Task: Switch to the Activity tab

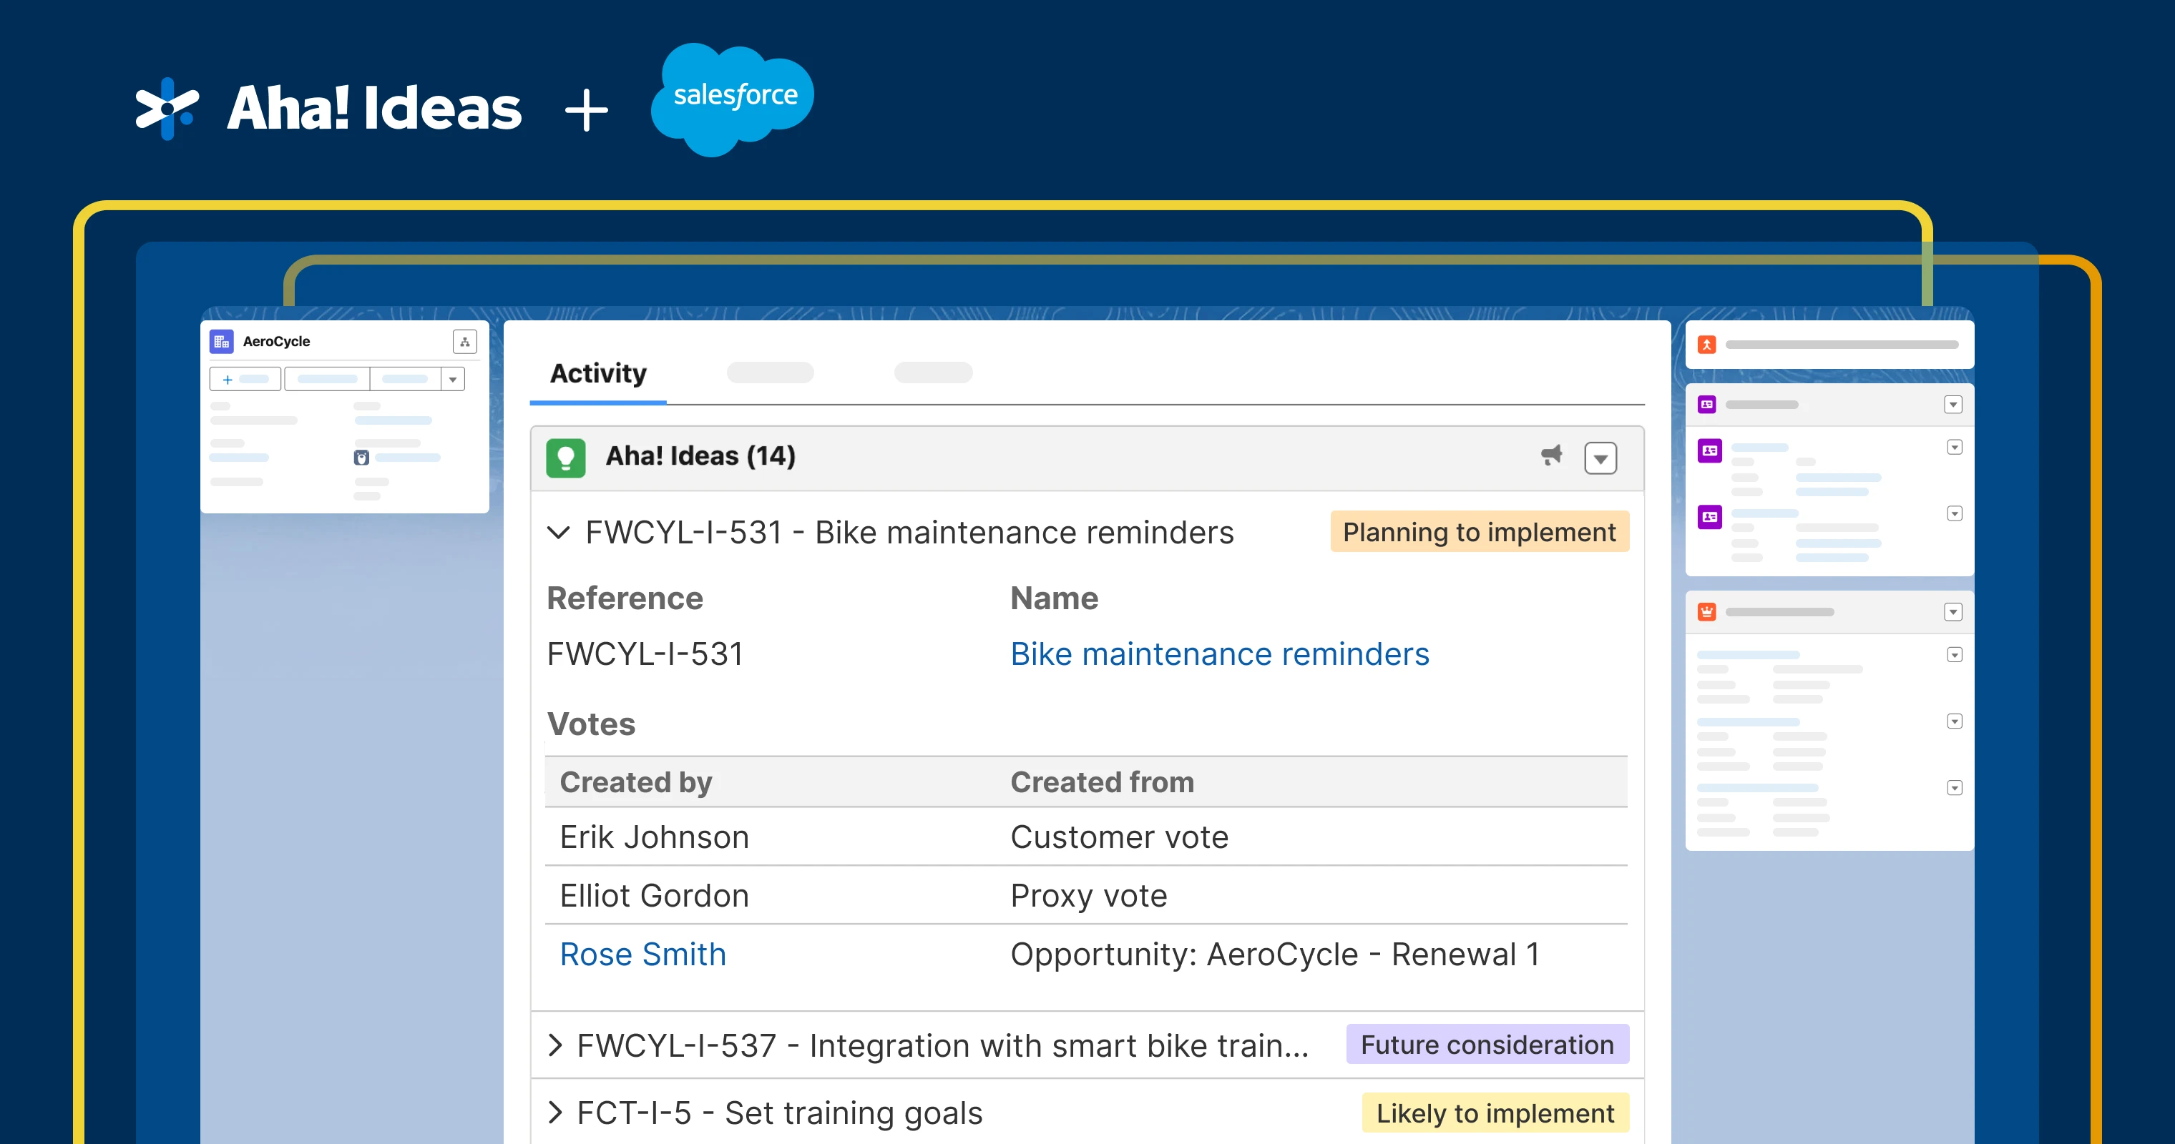Action: pyautogui.click(x=598, y=374)
